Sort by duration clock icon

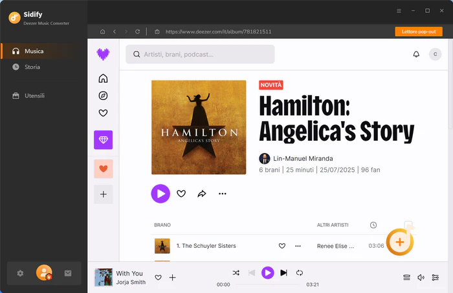pos(373,225)
